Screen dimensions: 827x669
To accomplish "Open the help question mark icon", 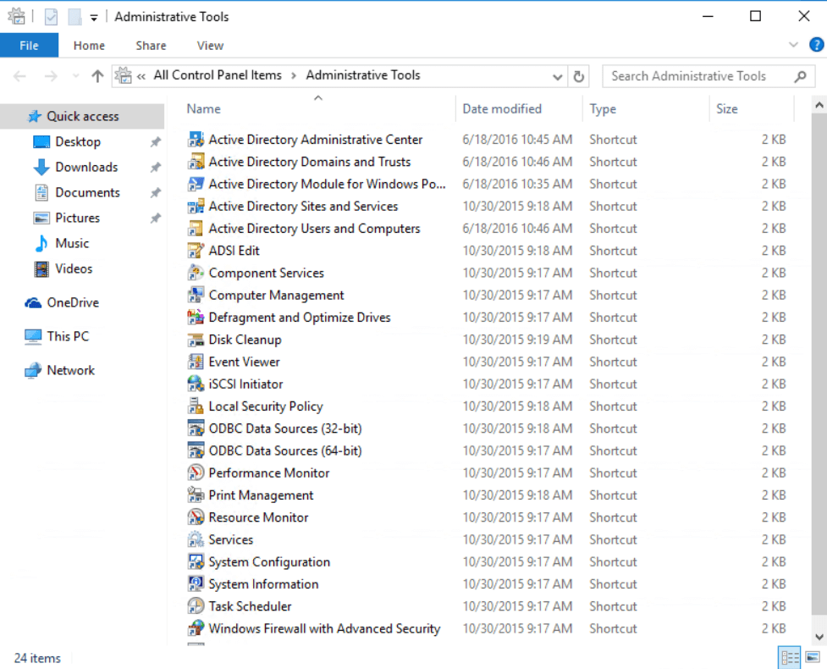I will tap(816, 45).
